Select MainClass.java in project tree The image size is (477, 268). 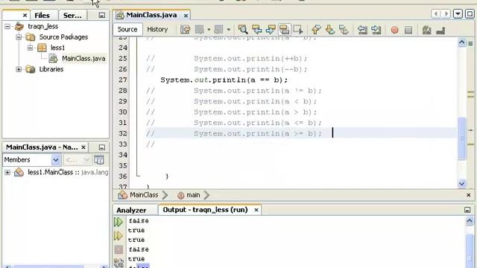[83, 58]
